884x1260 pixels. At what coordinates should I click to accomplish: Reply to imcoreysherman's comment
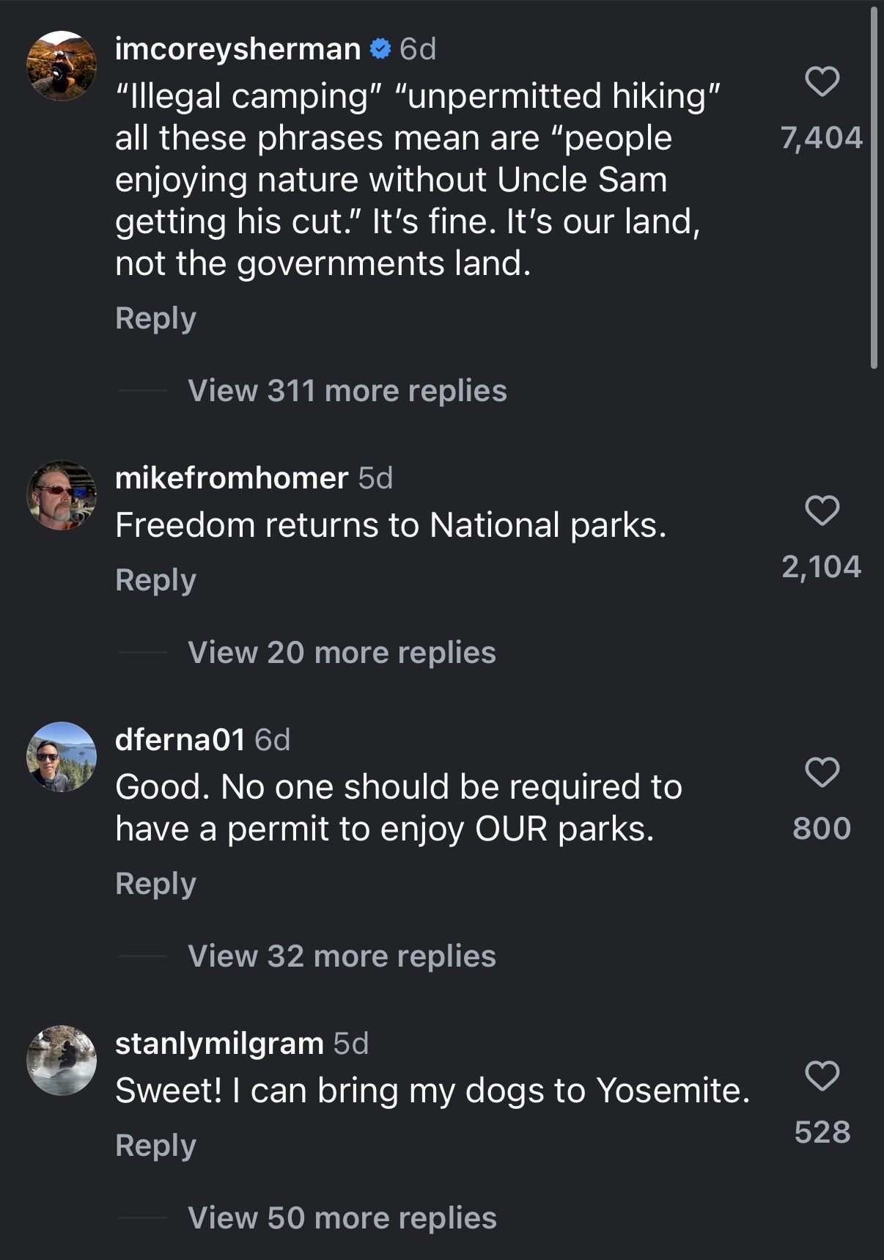pos(155,318)
